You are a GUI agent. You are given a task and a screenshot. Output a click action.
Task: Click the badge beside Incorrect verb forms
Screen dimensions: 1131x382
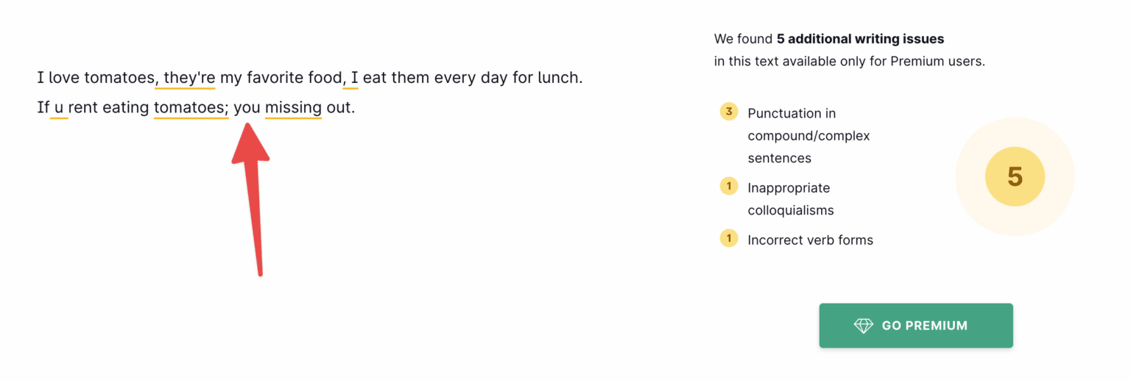[729, 239]
